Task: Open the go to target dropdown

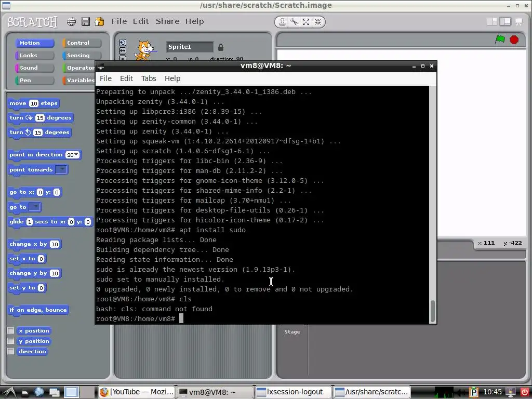Action: point(35,207)
